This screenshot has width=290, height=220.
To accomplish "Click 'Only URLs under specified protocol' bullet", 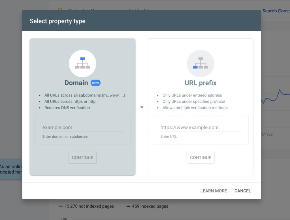I will pyautogui.click(x=194, y=101).
